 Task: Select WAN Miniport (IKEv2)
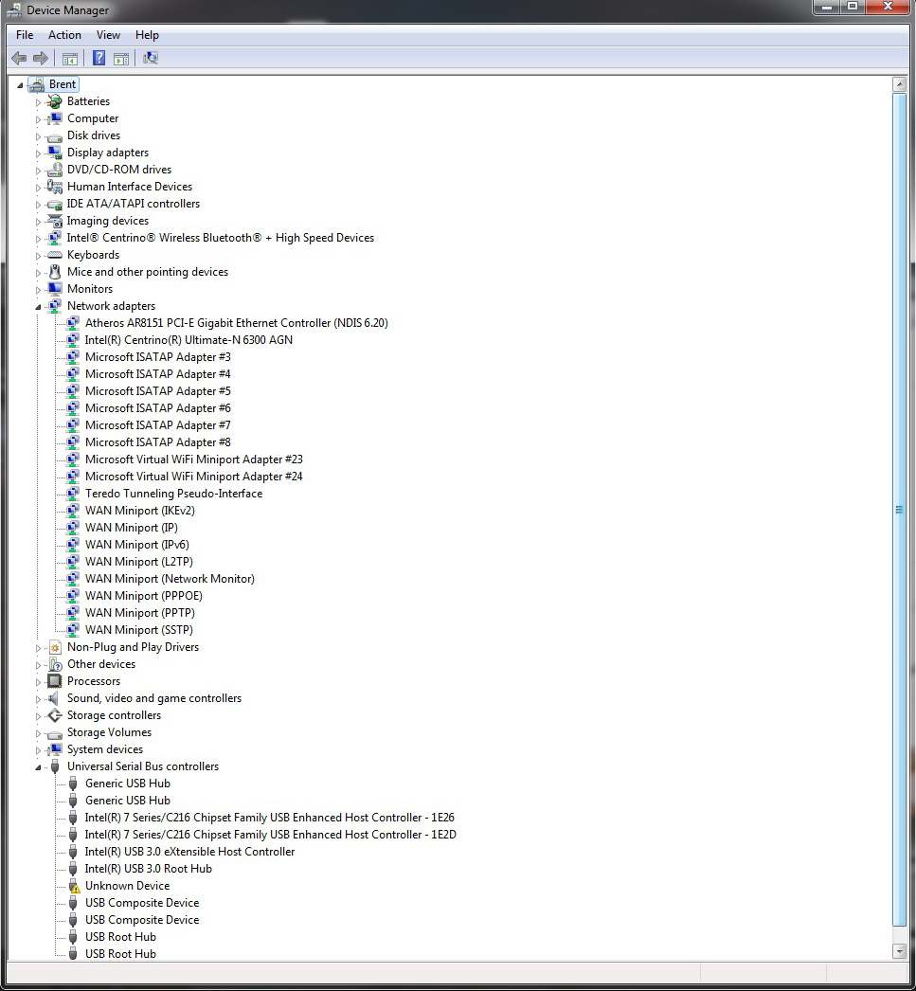139,510
